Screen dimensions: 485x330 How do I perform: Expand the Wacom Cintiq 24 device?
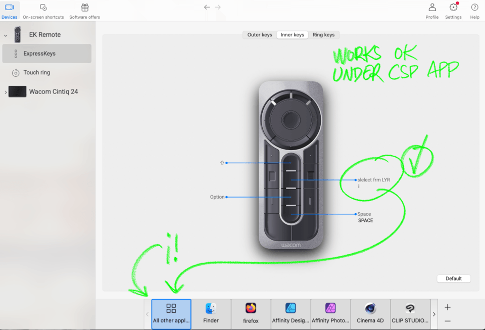coord(6,92)
